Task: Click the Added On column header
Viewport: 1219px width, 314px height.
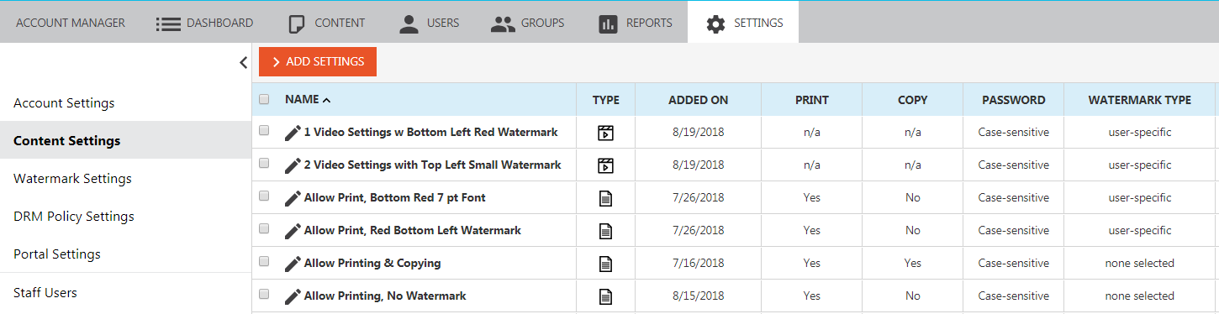Action: tap(699, 100)
